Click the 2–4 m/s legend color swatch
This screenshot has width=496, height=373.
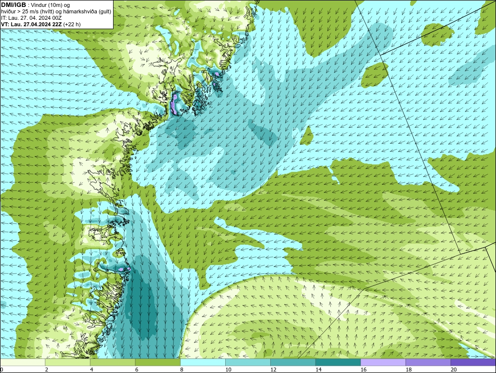point(67,362)
